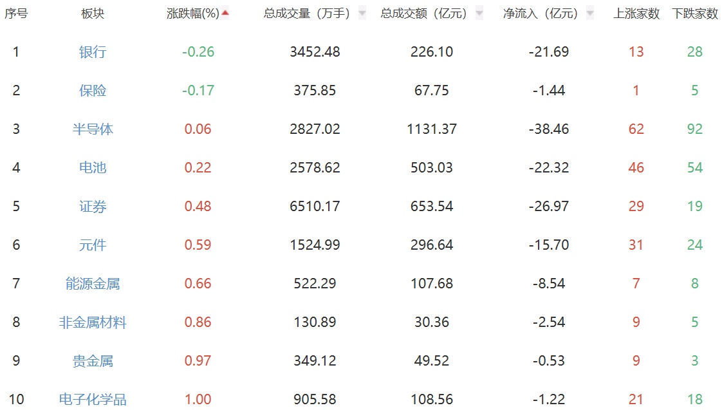Click 半导体's 1131.37 turnover value
722x410 pixels.
(432, 129)
